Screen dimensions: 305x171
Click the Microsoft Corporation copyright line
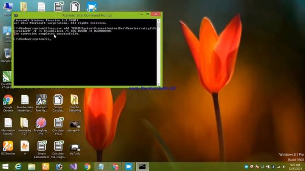[60, 23]
